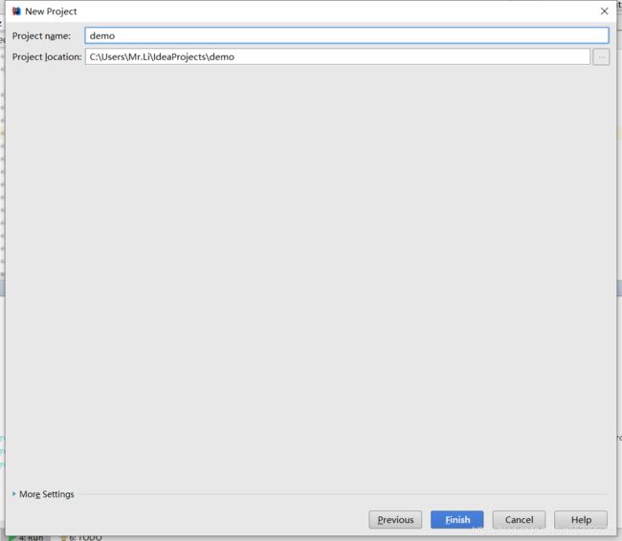This screenshot has height=541, width=622.
Task: Open the TODO tool window tab behind the dialog
Action: tap(81, 538)
